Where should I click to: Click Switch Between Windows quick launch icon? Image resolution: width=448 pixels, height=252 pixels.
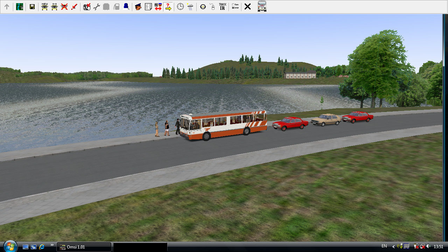[x=34, y=247]
